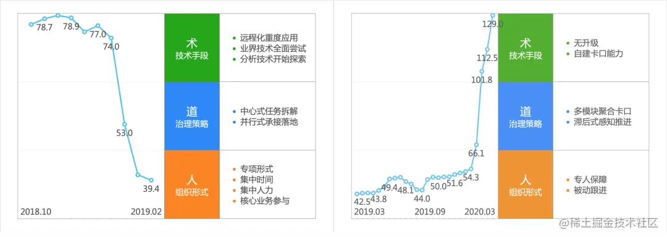Click the 43.8 data label

pyautogui.click(x=379, y=199)
